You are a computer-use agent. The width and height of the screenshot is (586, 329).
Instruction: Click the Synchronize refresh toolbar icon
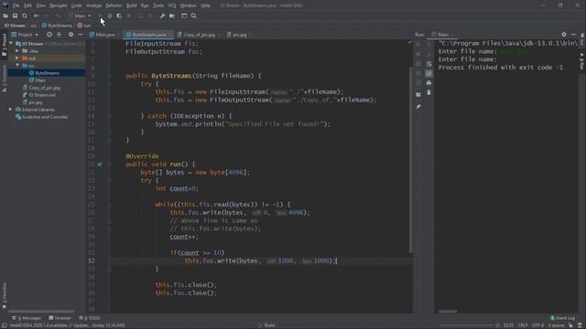click(x=25, y=16)
